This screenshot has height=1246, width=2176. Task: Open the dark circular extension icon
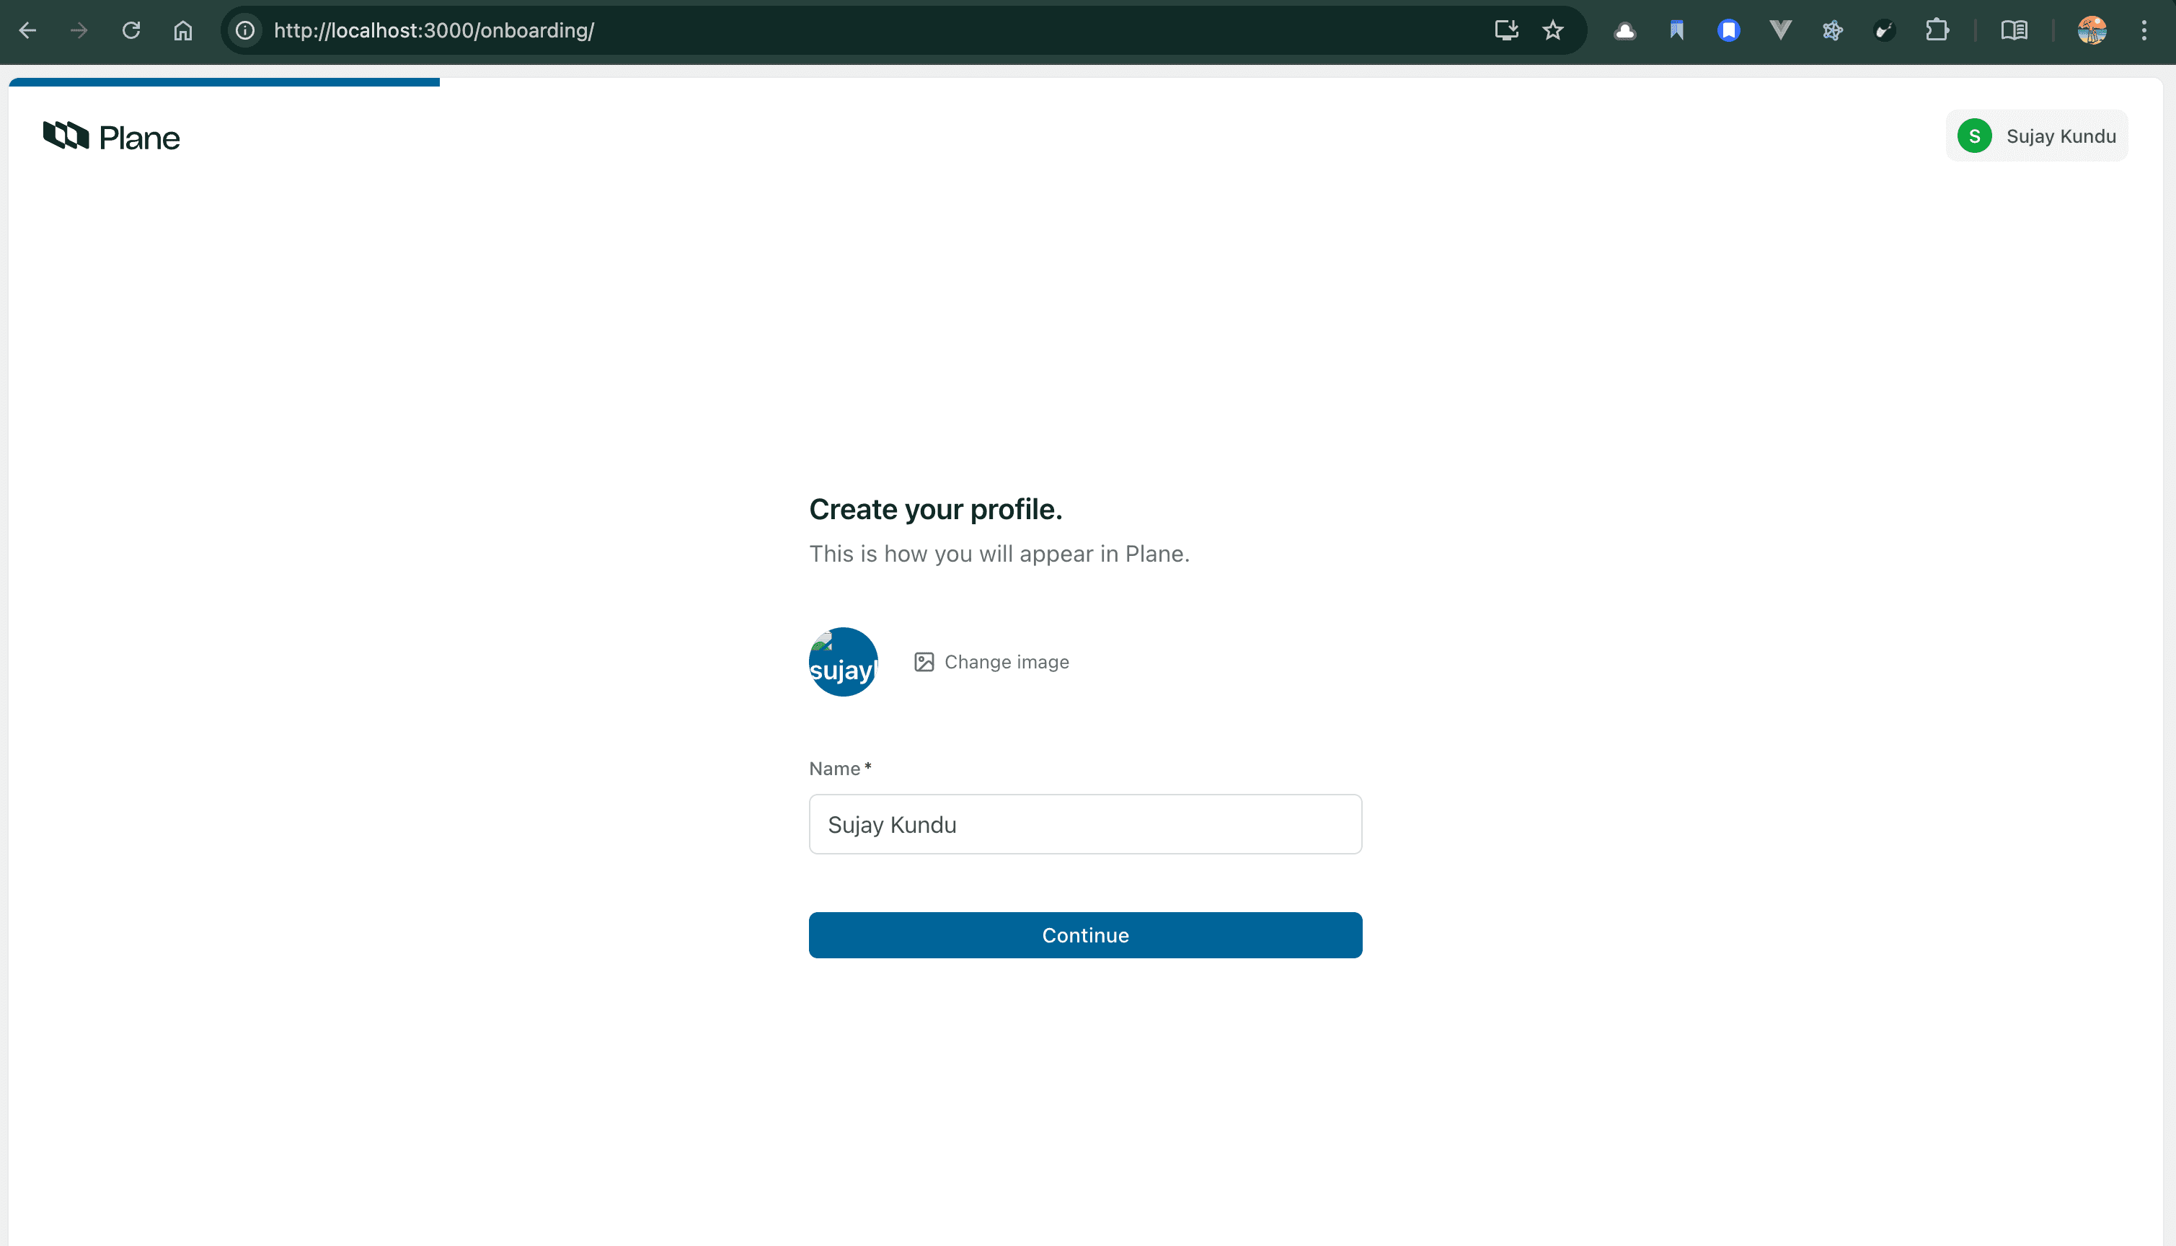tap(1884, 31)
